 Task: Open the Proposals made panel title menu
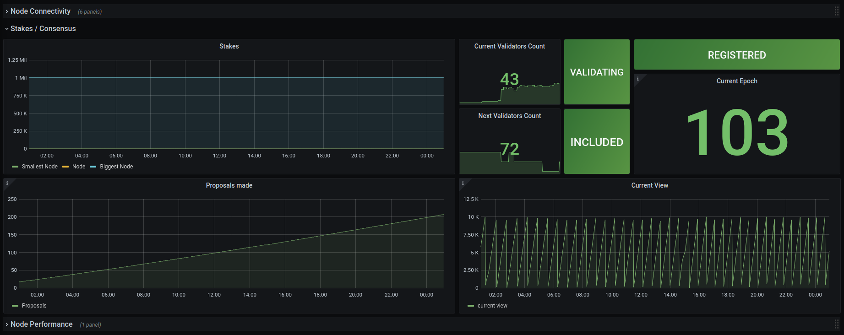(x=229, y=185)
